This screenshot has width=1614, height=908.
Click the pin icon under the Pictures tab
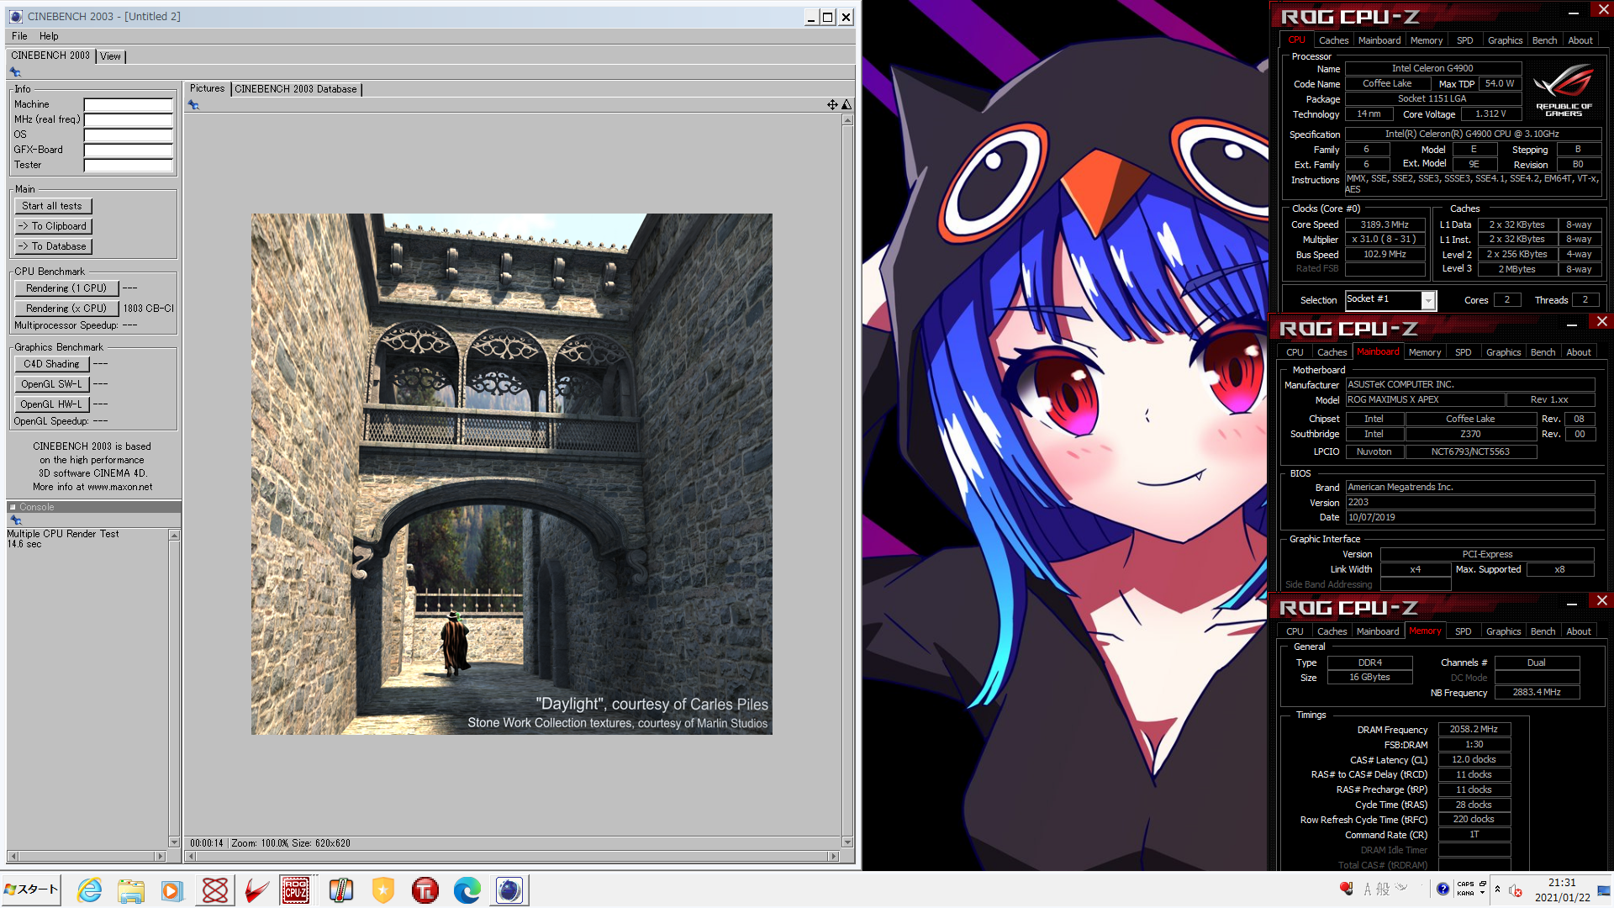tap(193, 105)
